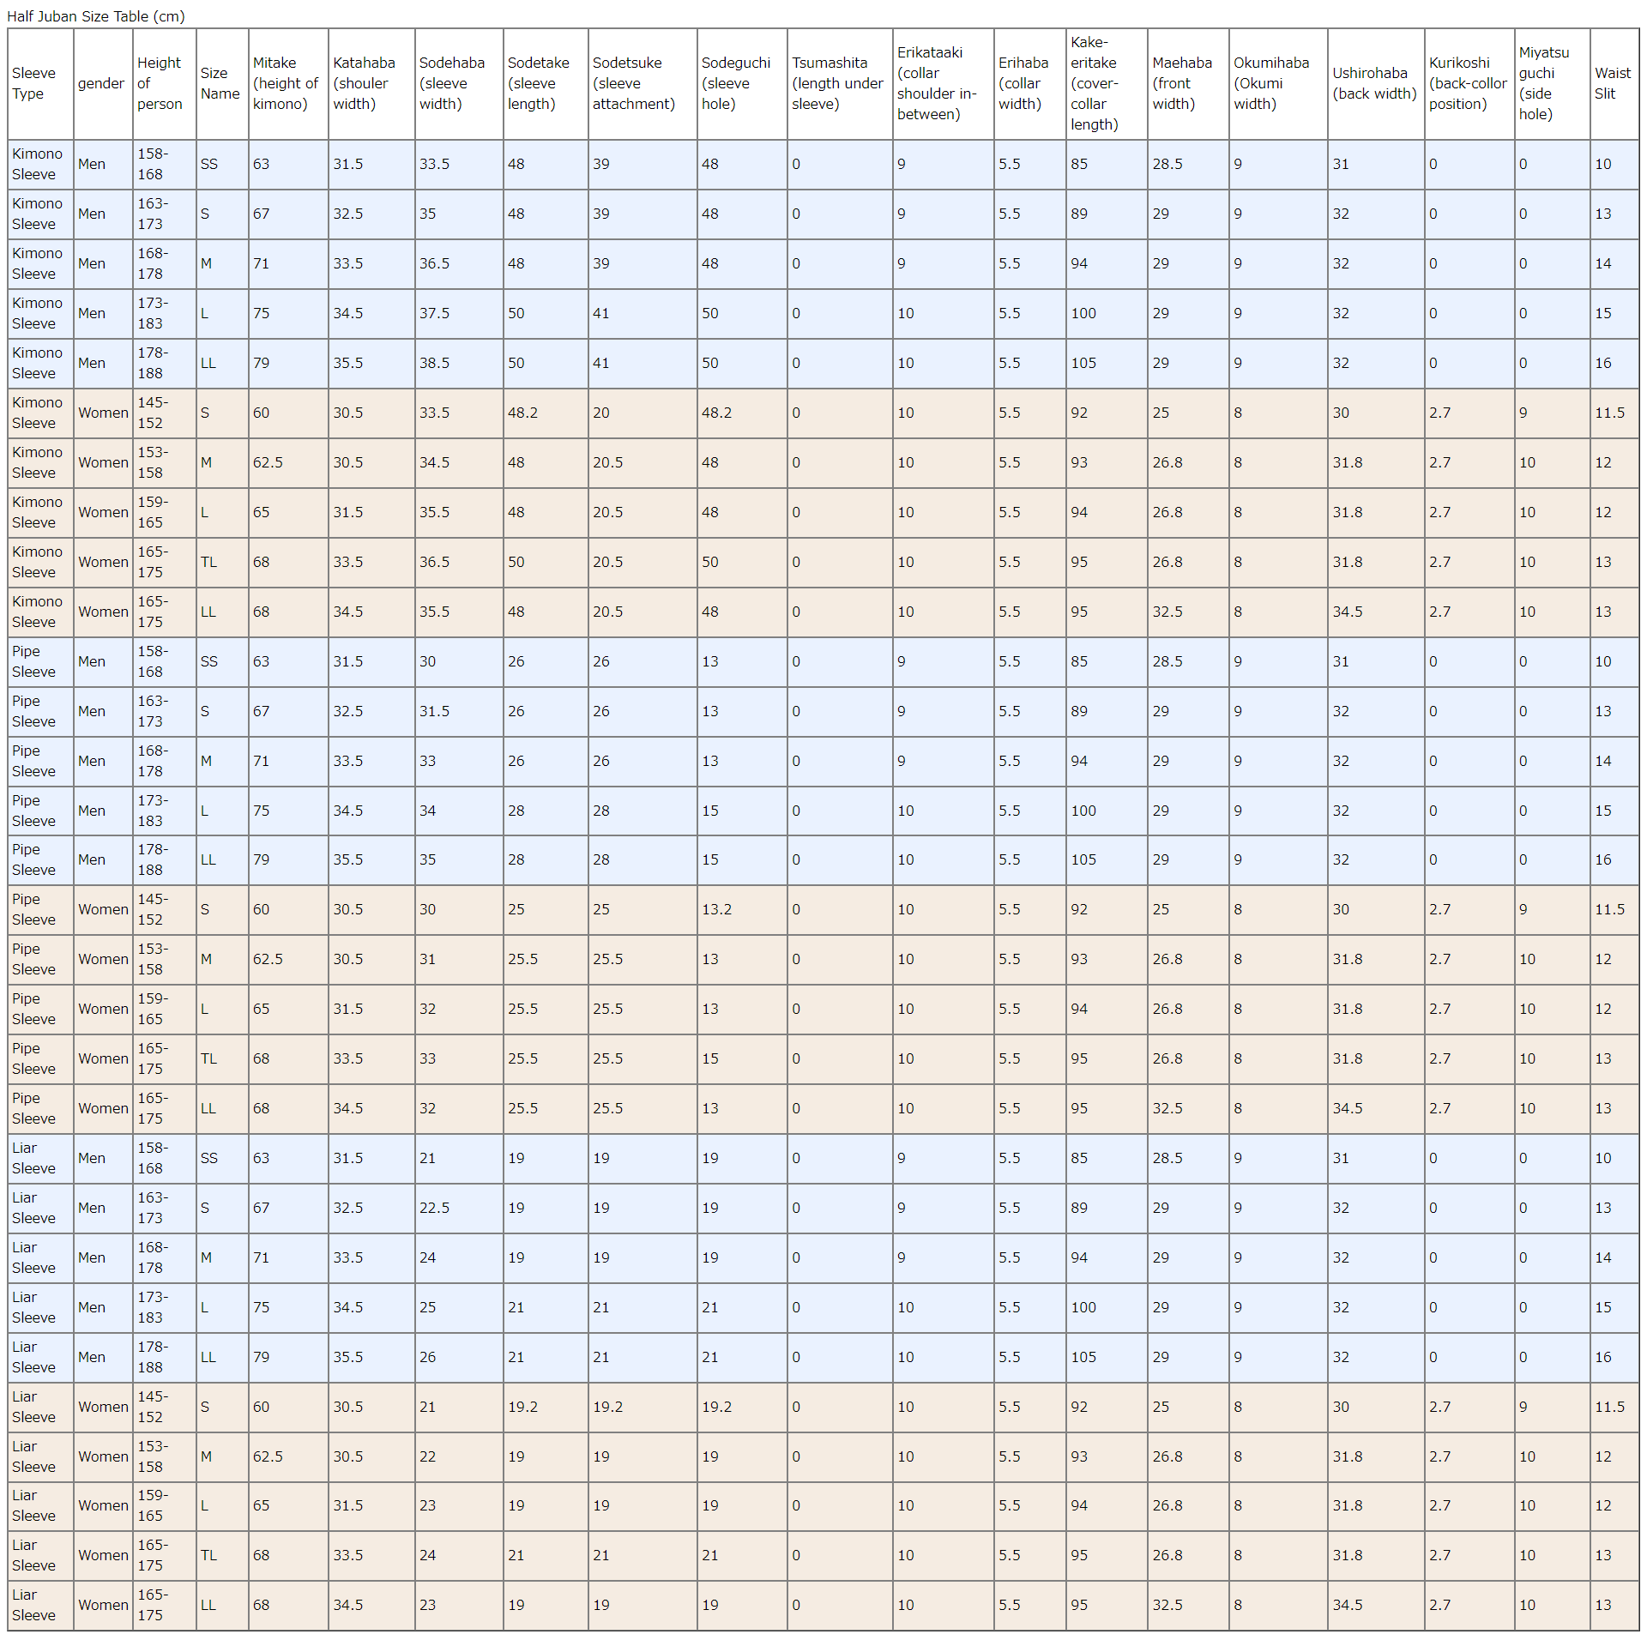Image resolution: width=1647 pixels, height=1640 pixels.
Task: Click the 'Erihaba (collar width)' header
Action: pos(1023,83)
